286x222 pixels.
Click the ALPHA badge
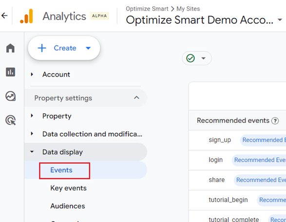tap(99, 16)
